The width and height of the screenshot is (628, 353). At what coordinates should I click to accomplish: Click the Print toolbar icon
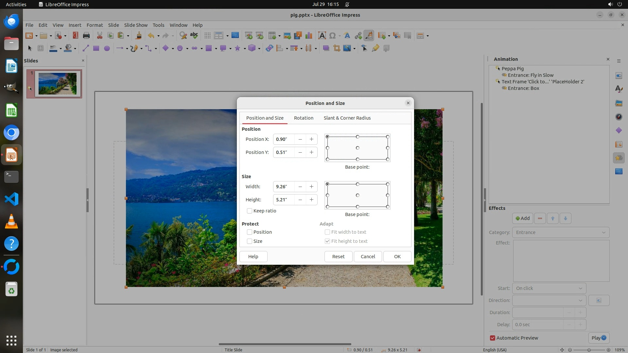pos(86,36)
